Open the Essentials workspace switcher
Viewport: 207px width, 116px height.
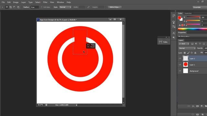click(x=200, y=7)
